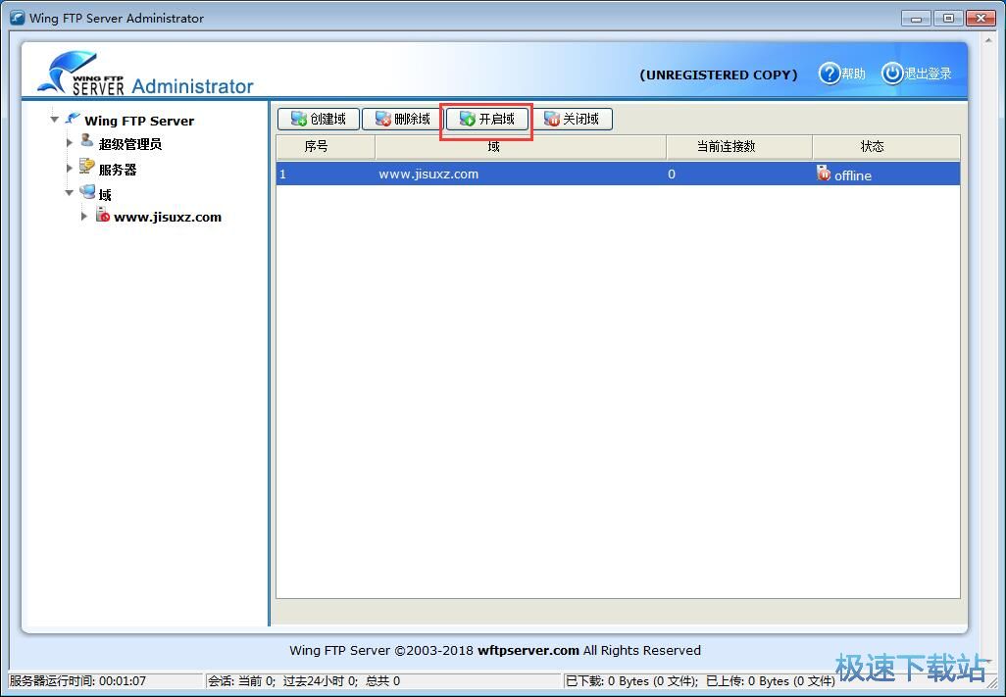Sort by the 状态 column header

(886, 147)
